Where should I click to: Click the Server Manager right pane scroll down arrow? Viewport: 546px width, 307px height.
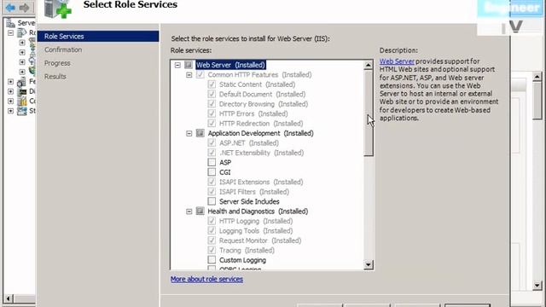pyautogui.click(x=537, y=286)
